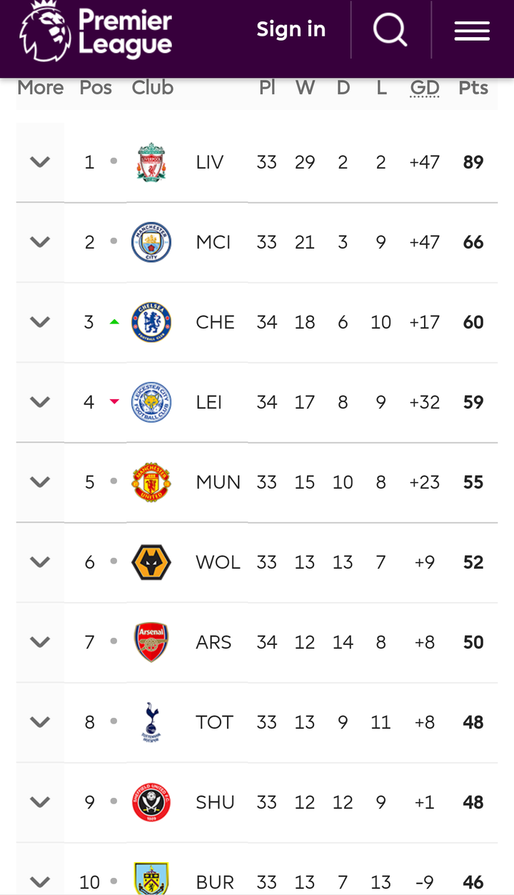Viewport: 514px width, 895px height.
Task: Expand the Sheffield United row chevron
Action: click(40, 802)
